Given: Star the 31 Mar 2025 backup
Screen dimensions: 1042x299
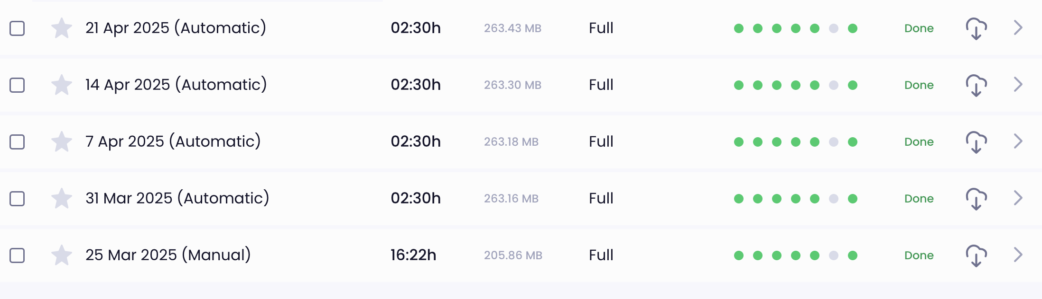Looking at the screenshot, I should click(62, 198).
